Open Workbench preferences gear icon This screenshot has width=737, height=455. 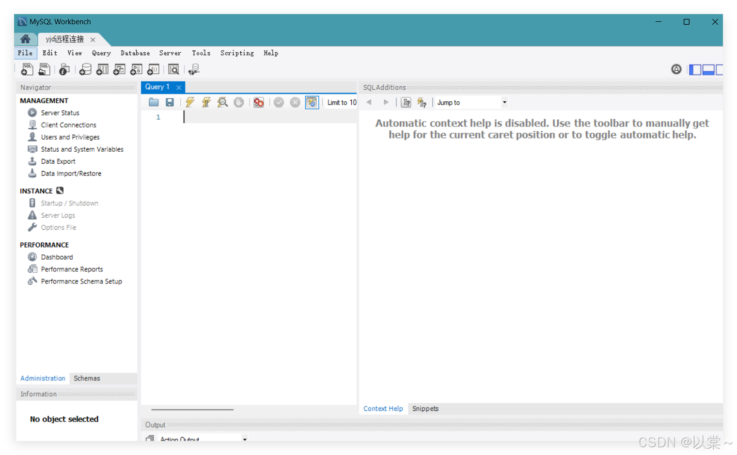(x=676, y=69)
